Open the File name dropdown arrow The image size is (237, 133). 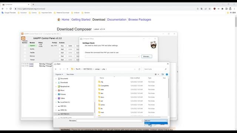(x=141, y=121)
